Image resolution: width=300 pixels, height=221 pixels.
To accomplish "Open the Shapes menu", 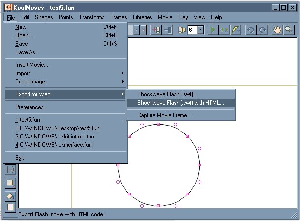I will click(44, 17).
